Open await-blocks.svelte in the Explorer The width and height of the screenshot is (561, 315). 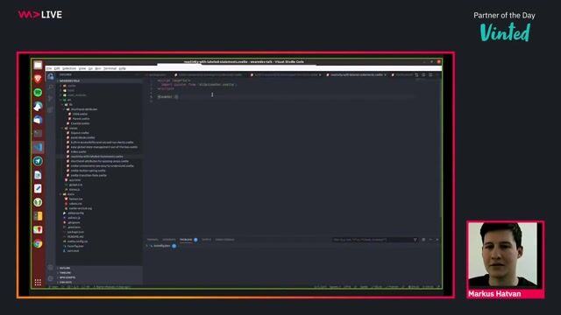(x=82, y=137)
